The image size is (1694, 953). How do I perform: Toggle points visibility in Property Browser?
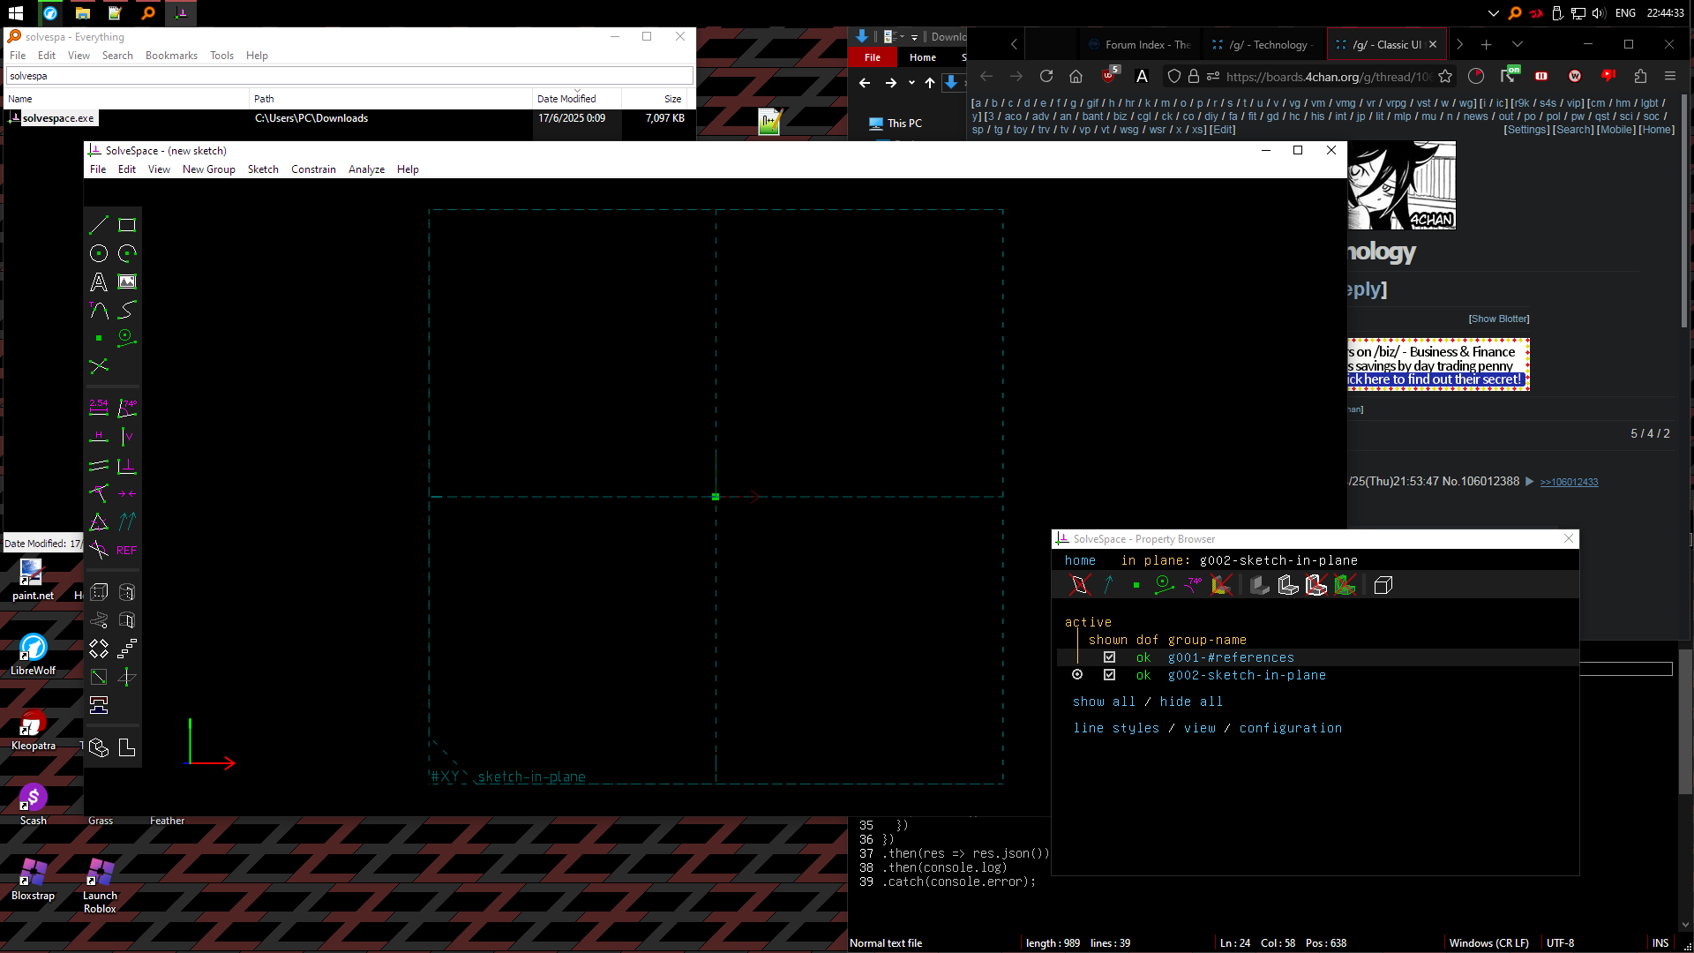[x=1136, y=585]
